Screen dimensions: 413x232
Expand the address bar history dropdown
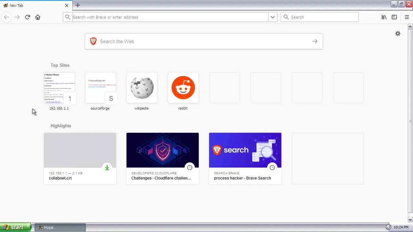click(x=273, y=17)
